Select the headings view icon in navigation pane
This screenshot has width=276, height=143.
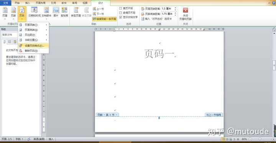(x=4, y=42)
